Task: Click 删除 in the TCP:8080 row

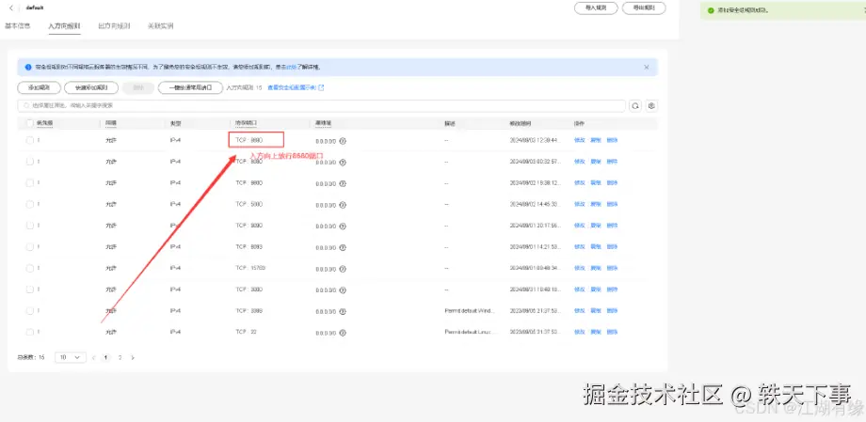Action: [x=612, y=162]
